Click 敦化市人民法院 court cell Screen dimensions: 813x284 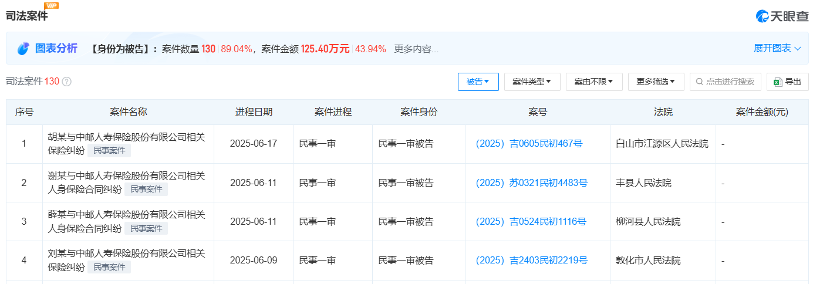[x=648, y=260]
